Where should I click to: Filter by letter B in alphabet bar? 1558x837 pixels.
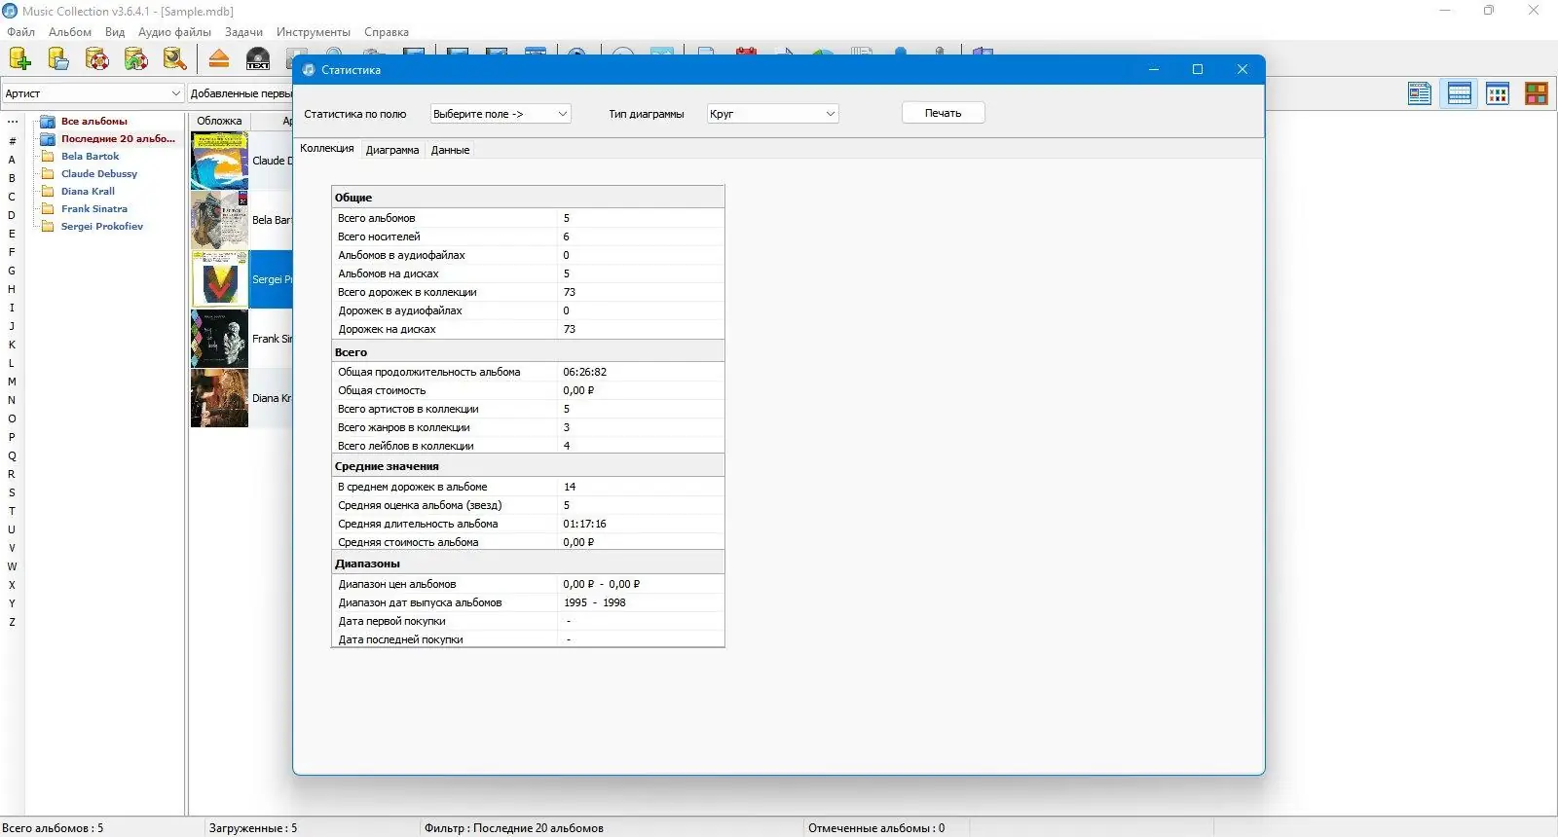(x=12, y=178)
